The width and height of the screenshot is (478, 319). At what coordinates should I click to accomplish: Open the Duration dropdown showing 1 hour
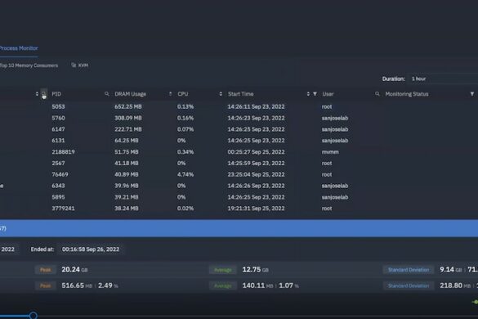tap(443, 79)
